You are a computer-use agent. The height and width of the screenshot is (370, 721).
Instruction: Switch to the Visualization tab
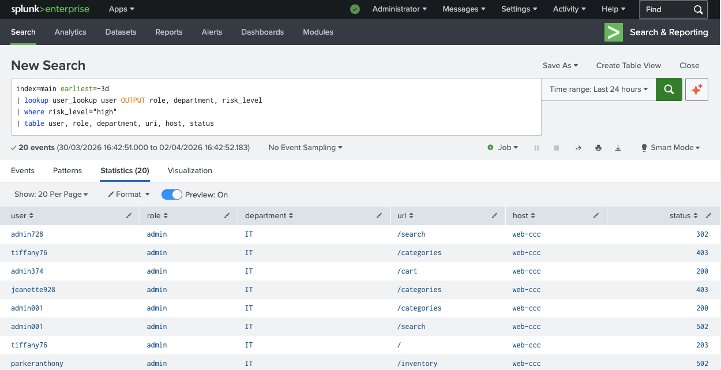pos(190,171)
